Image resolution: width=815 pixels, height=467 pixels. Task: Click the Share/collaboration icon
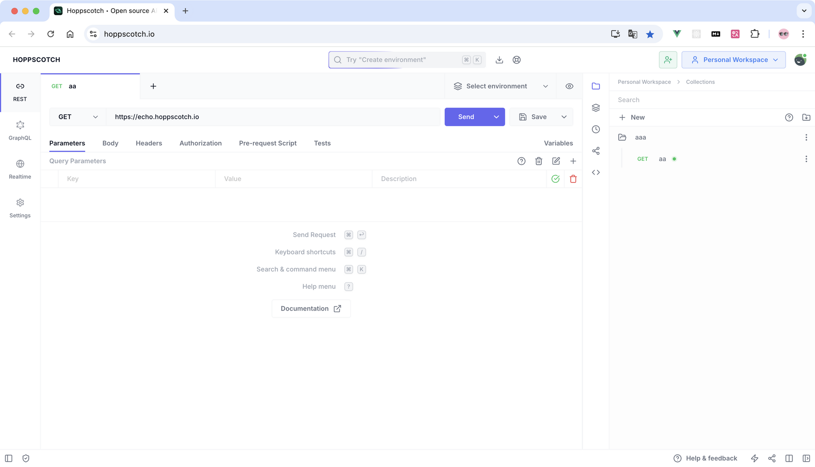click(x=596, y=151)
